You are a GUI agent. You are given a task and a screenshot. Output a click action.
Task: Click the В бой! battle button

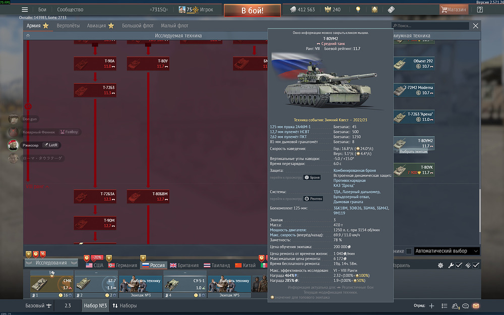[253, 10]
